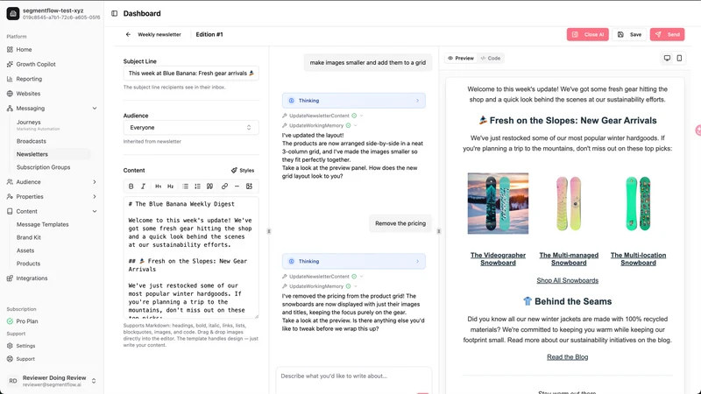Insert horizontal divider line icon
Viewport: 701px width, 394px height.
tap(237, 186)
